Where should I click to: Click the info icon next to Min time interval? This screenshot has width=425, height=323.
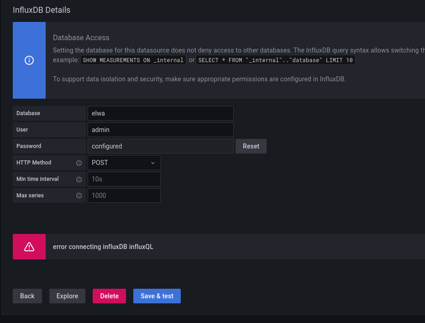point(79,179)
